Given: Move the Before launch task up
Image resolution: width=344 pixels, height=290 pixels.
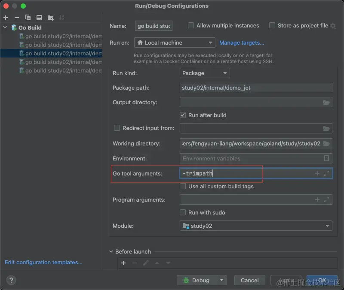Looking at the screenshot, I should (157, 263).
